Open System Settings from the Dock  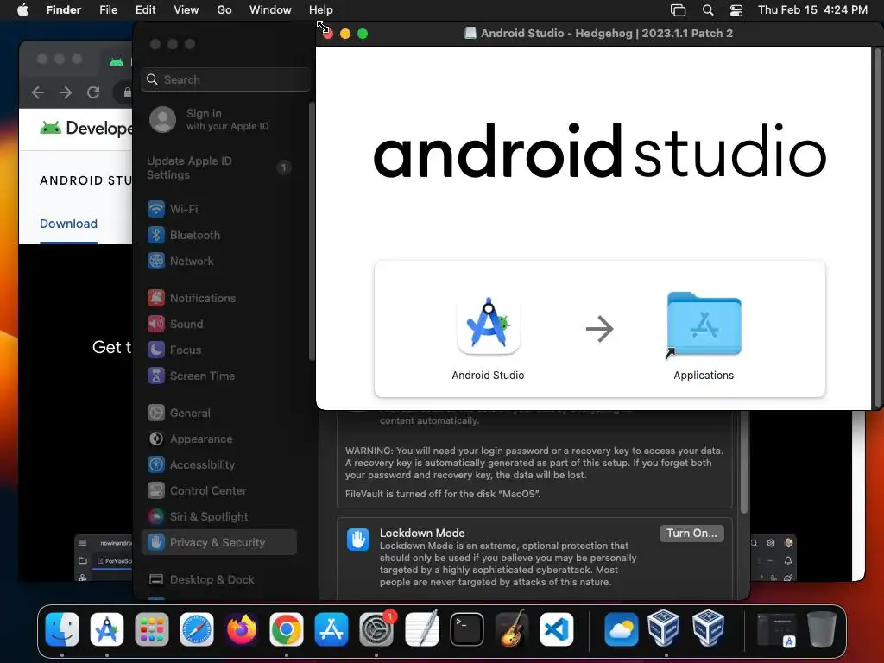tap(376, 629)
